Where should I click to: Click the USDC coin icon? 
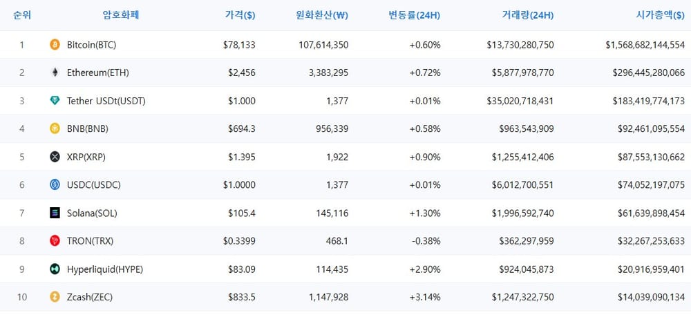tap(55, 185)
